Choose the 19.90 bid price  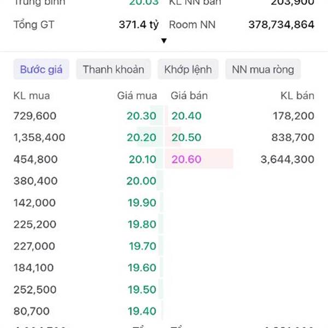point(142,203)
